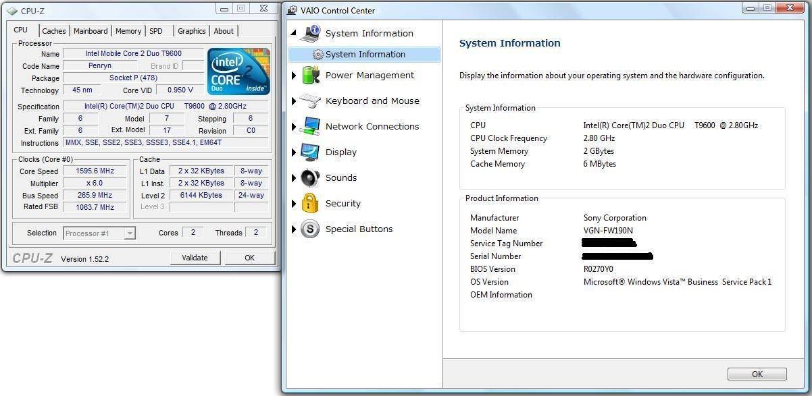Switch to the SPD tab

pyautogui.click(x=156, y=31)
